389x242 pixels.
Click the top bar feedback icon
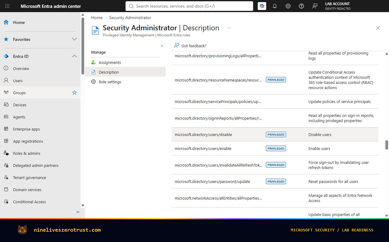point(315,6)
